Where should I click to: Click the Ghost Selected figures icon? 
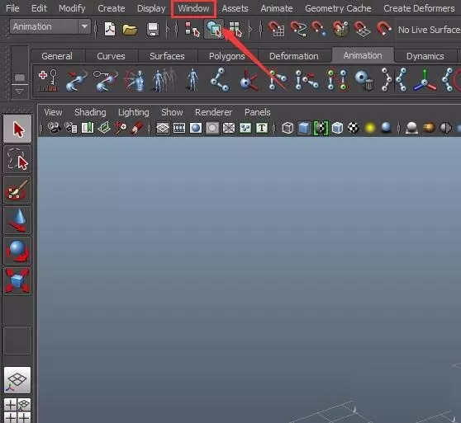pyautogui.click(x=164, y=80)
